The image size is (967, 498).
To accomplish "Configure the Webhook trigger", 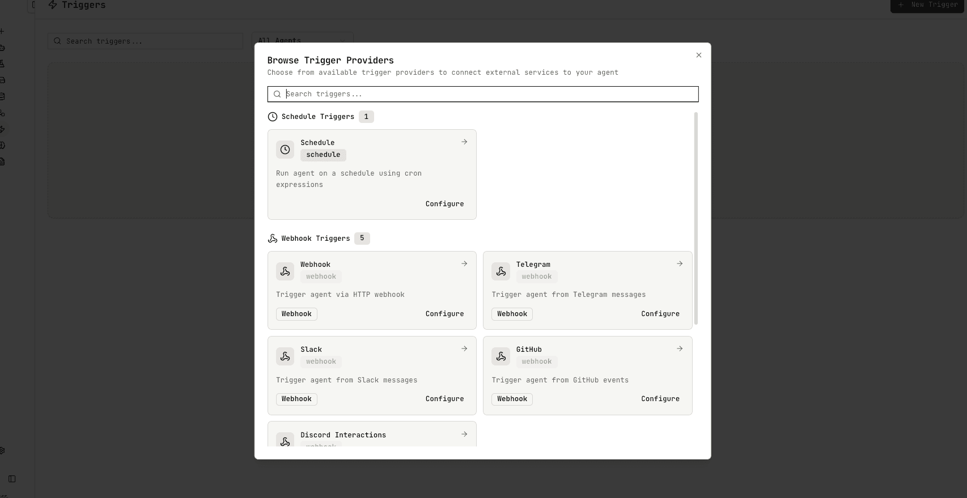I will (x=444, y=314).
